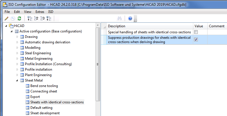Click the tree panel vertical scrollbar
This screenshot has width=227, height=116.
(98, 64)
